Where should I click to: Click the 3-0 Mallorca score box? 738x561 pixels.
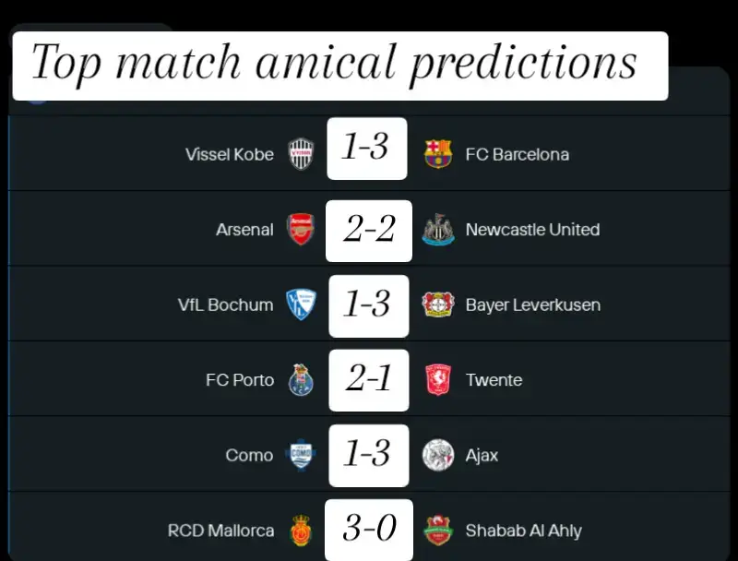(x=369, y=530)
